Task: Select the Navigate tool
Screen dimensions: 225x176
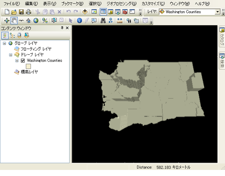Action: (7, 20)
